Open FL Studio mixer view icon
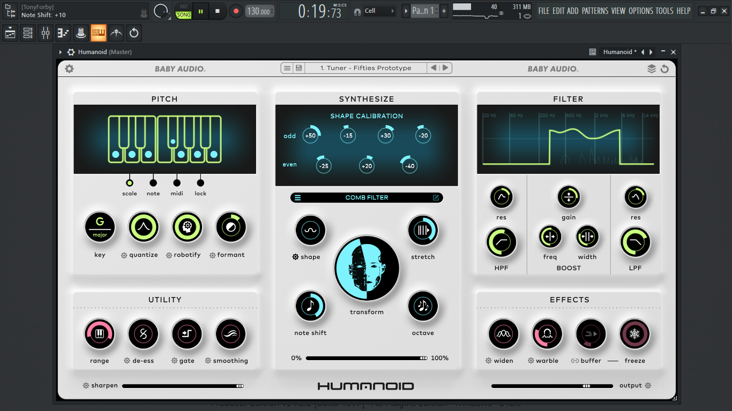The height and width of the screenshot is (411, 732). pos(46,33)
